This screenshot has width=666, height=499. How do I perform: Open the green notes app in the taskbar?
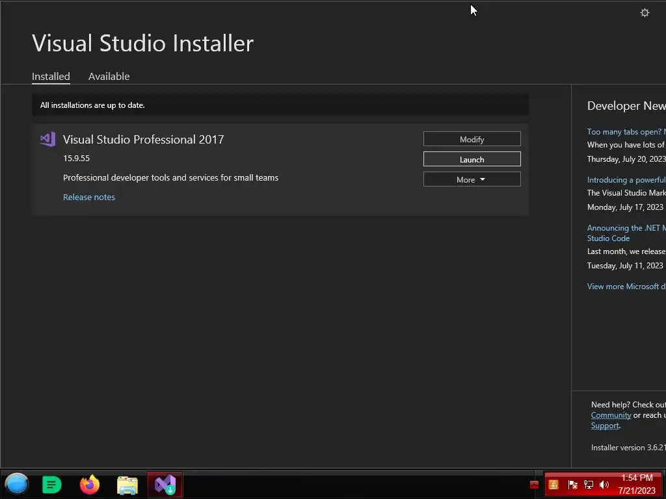52,485
